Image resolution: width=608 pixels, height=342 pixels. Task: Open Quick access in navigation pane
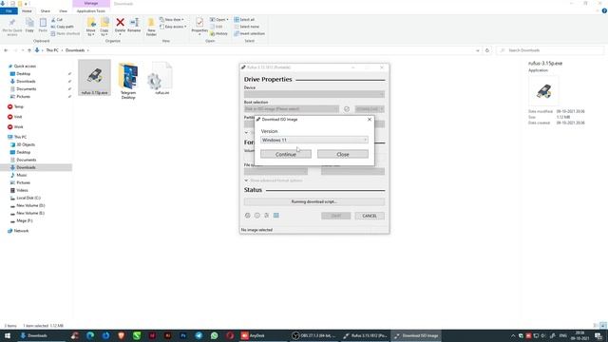click(x=25, y=66)
